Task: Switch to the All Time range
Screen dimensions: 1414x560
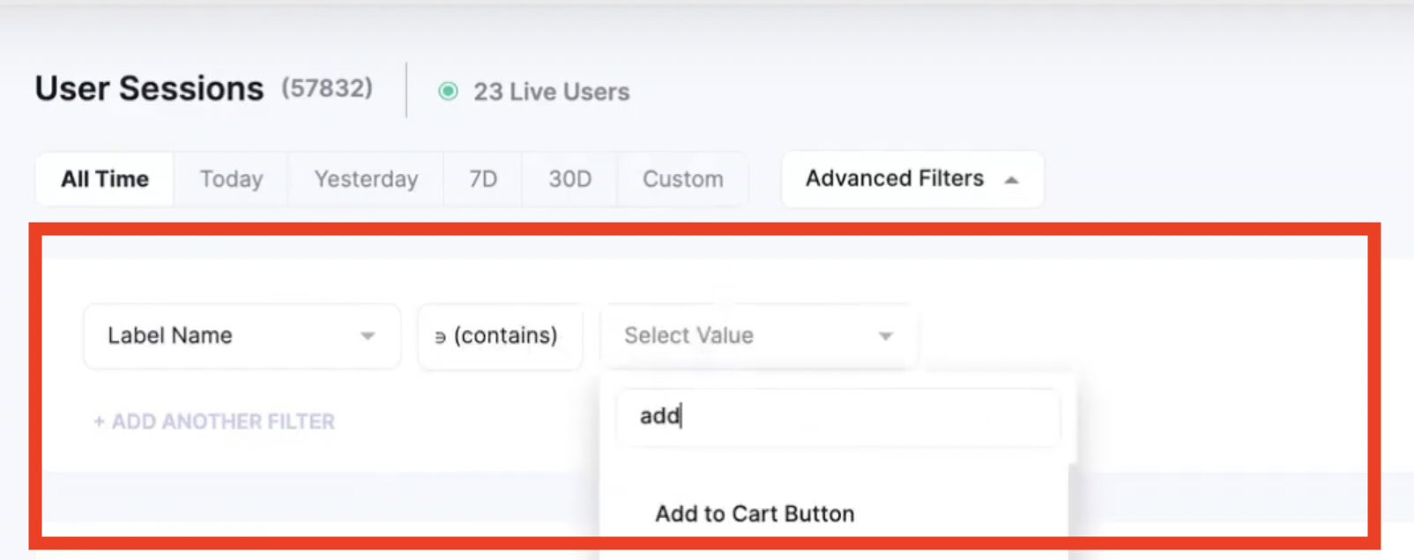Action: click(105, 179)
